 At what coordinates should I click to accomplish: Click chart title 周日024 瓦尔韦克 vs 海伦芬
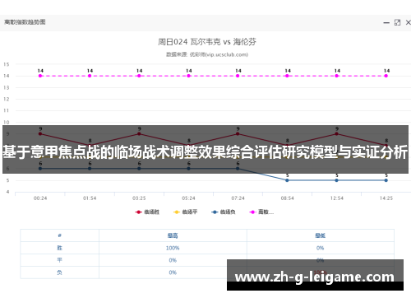pos(207,42)
